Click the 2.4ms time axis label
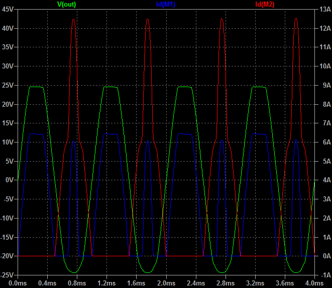This screenshot has width=332, height=288. click(196, 283)
